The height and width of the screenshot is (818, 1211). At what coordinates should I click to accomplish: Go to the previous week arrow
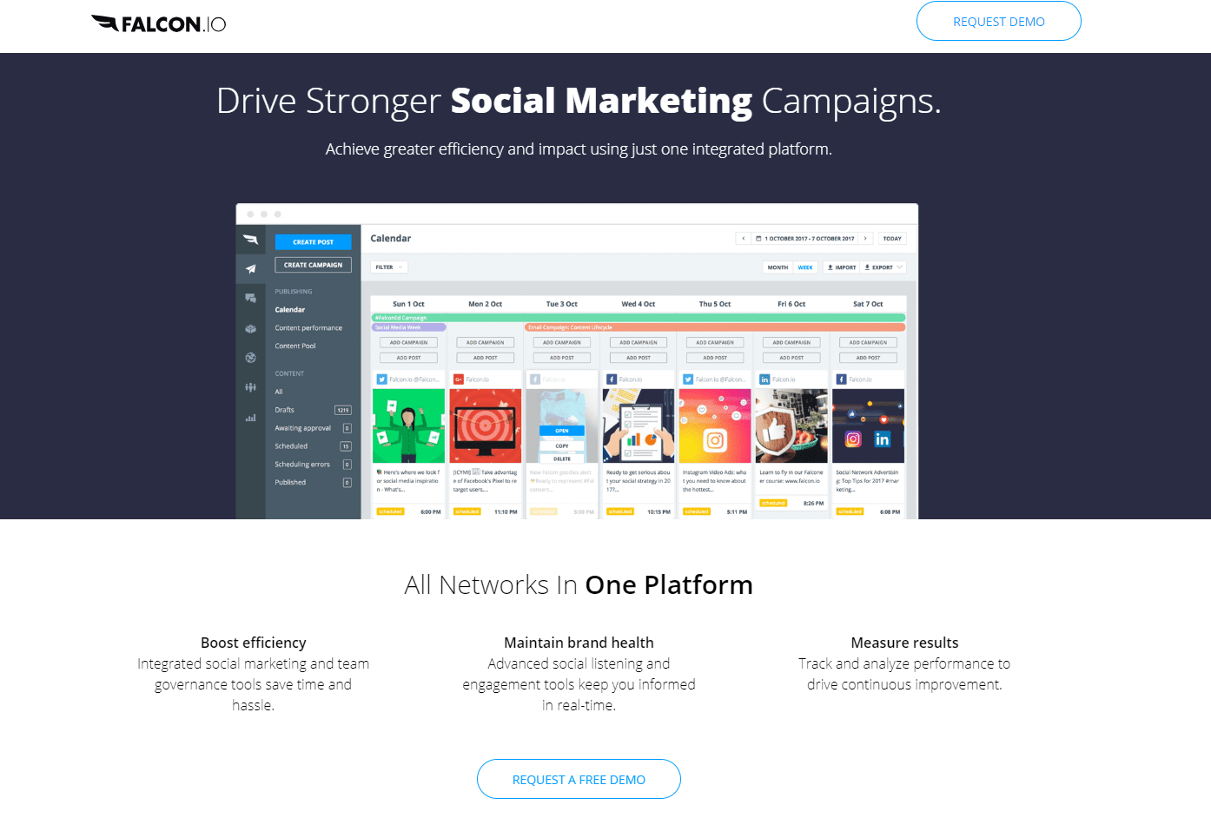click(x=743, y=238)
